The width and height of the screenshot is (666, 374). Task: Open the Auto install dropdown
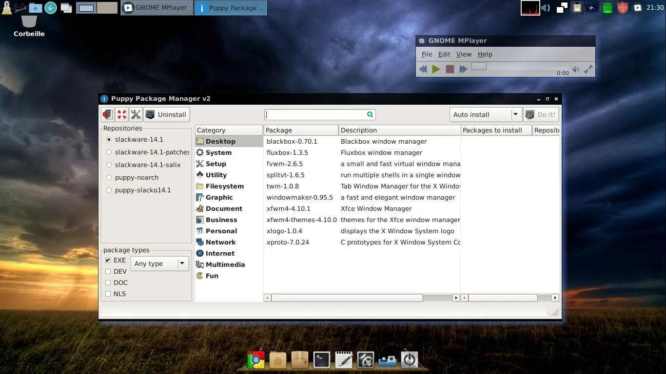pyautogui.click(x=486, y=114)
